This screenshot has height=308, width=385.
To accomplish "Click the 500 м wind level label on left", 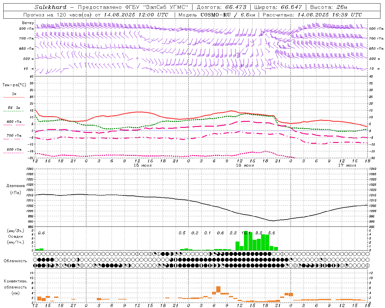I will pyautogui.click(x=29, y=59).
